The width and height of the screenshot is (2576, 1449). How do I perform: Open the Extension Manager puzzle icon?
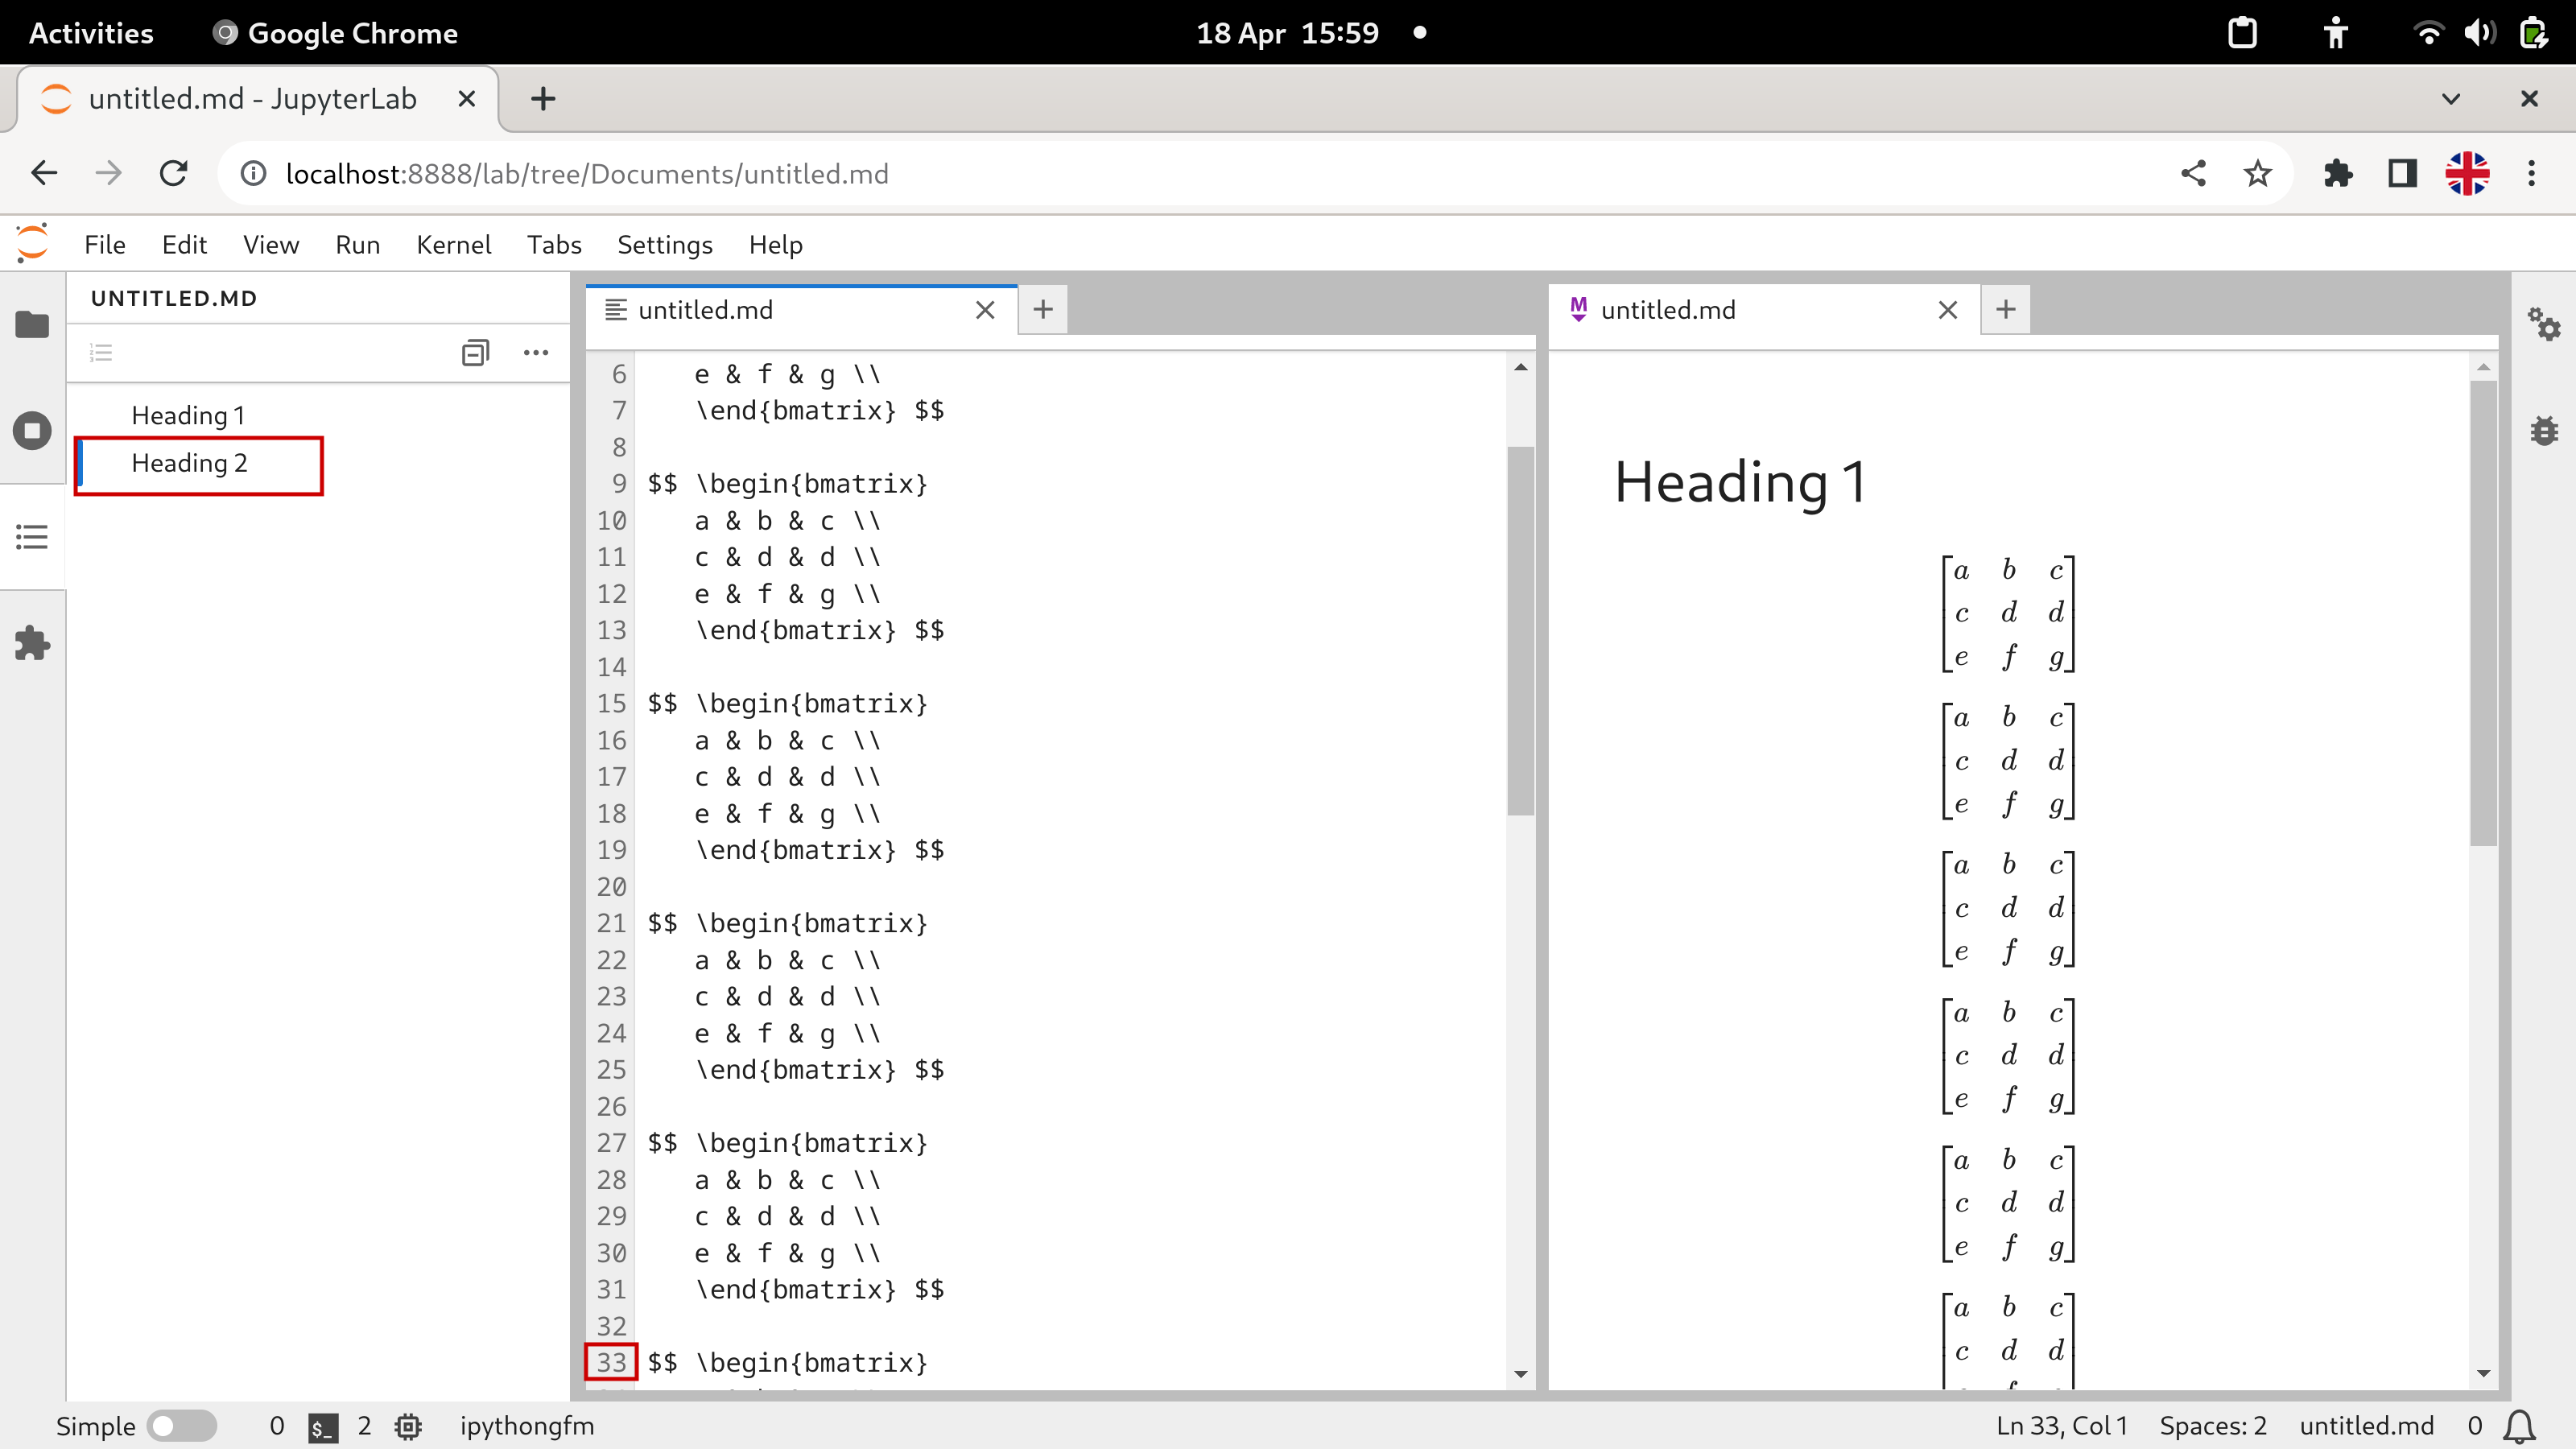point(32,643)
